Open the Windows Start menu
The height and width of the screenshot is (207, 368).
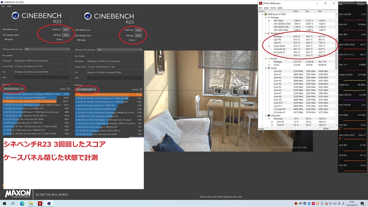4,203
